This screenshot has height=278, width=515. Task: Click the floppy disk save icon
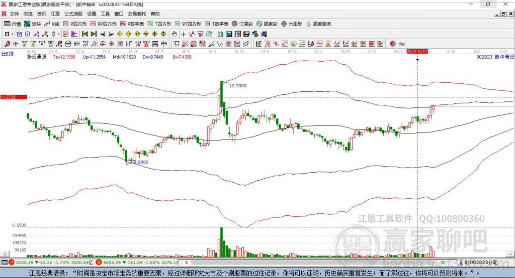[246, 34]
